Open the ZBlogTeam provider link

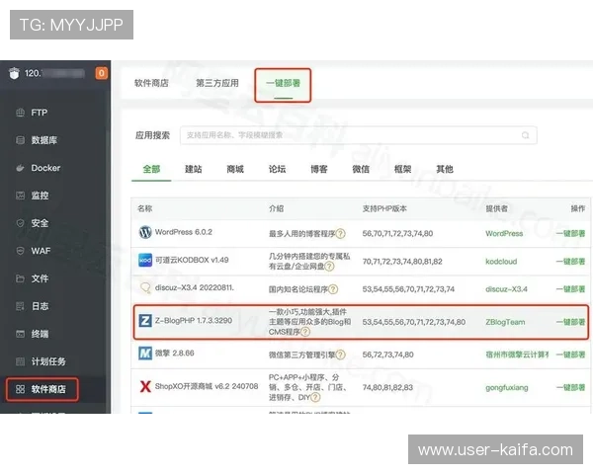[x=505, y=322]
